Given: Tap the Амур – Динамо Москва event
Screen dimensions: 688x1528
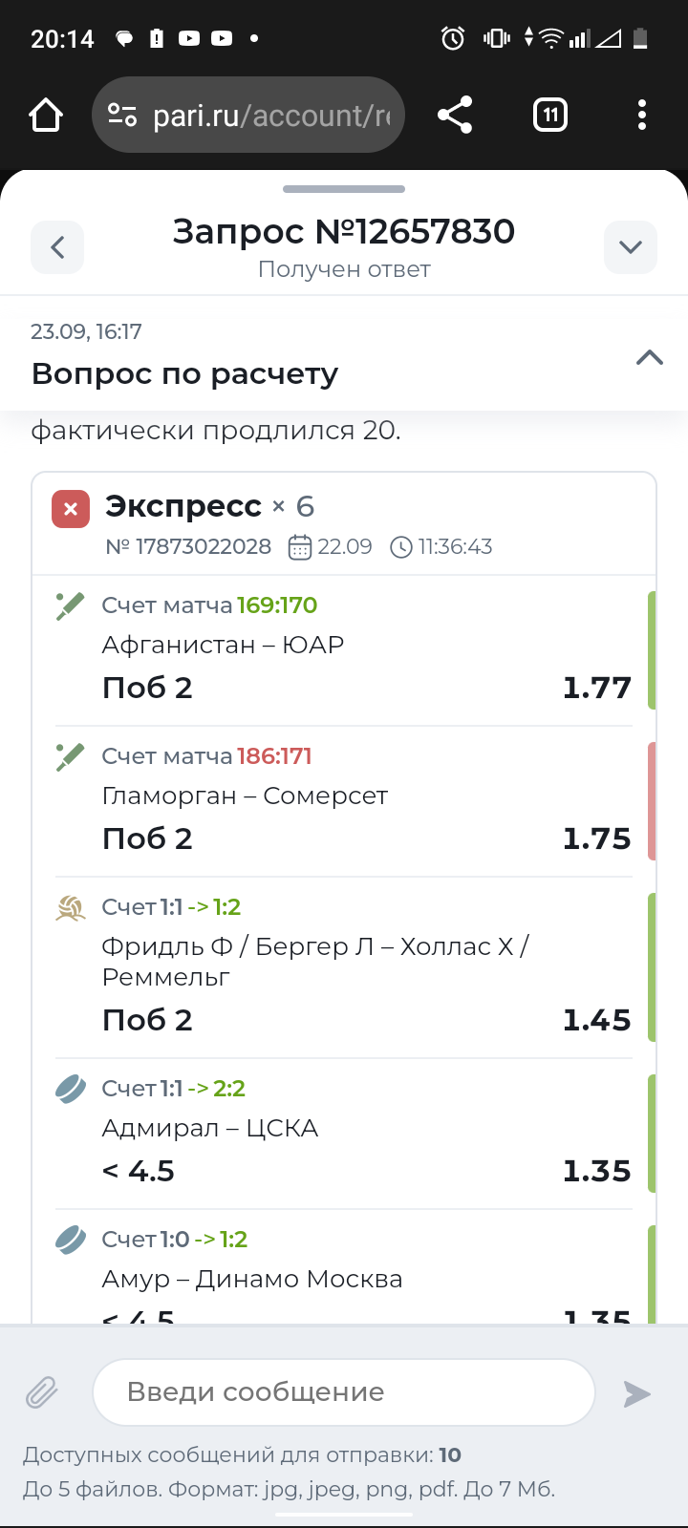Looking at the screenshot, I should click(x=252, y=1280).
